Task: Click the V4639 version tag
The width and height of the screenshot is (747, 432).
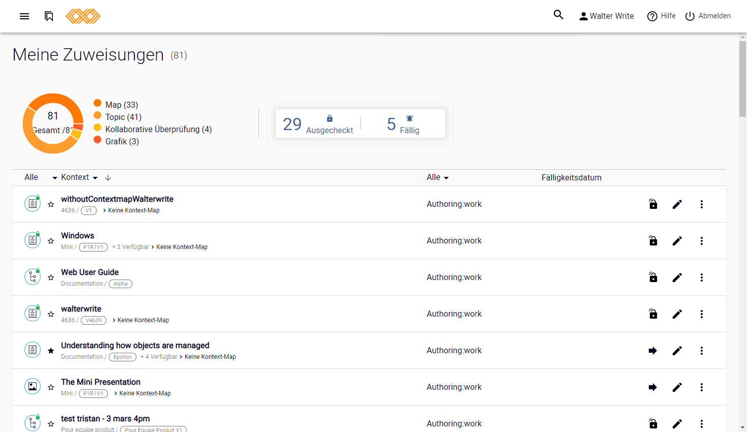Action: (94, 320)
